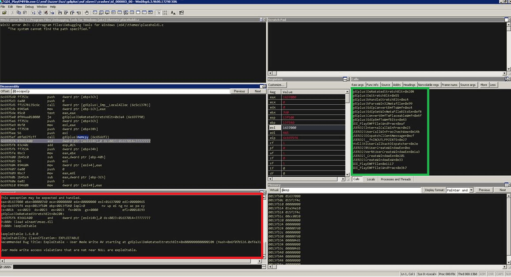Click the Registers panel vertical scrollbar
Viewport: 511px width, 277px height.
pos(347,133)
